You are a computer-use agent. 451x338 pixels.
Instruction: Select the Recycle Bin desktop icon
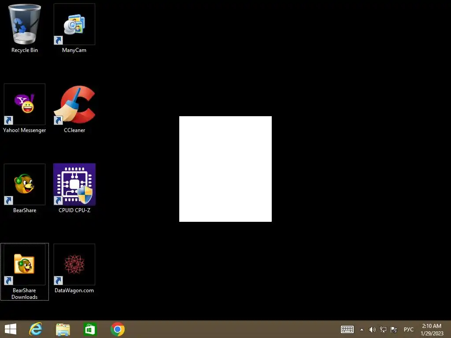pos(25,24)
